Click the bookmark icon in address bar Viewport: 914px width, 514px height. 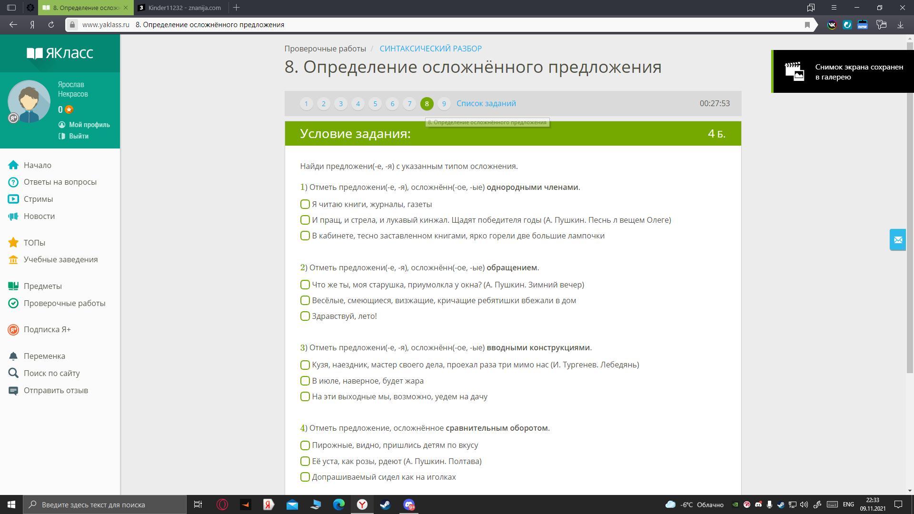807,25
